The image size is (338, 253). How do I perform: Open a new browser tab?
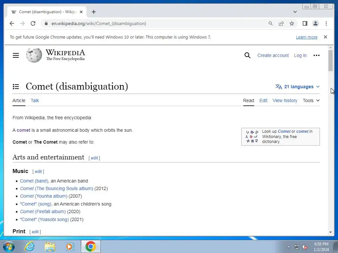tap(93, 12)
